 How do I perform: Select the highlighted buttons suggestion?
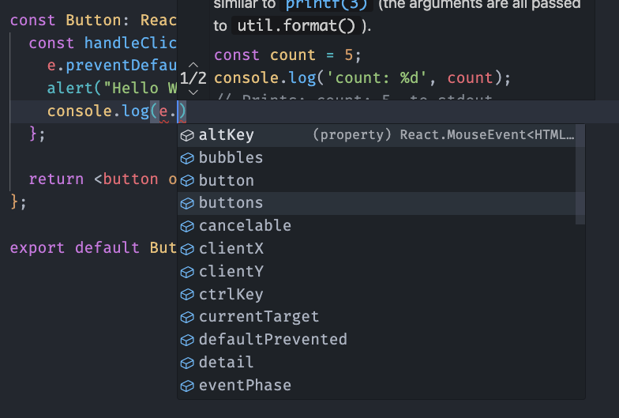tap(231, 203)
